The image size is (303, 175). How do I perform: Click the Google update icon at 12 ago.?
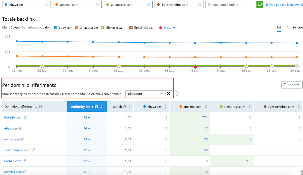pyautogui.click(x=119, y=66)
